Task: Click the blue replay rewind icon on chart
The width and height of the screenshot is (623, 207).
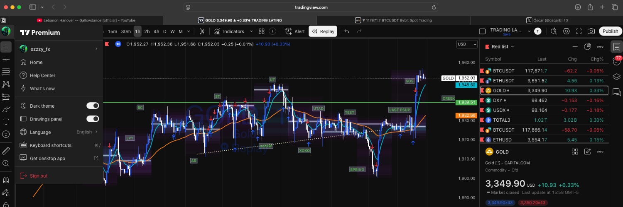Action: [118, 44]
